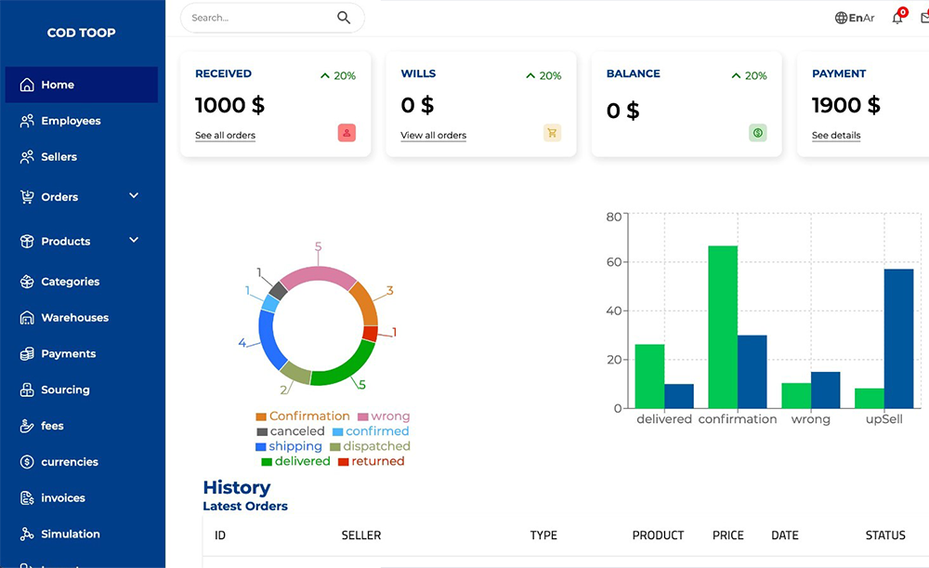Expand the Orders submenu chevron
This screenshot has width=929, height=568.
pyautogui.click(x=134, y=196)
